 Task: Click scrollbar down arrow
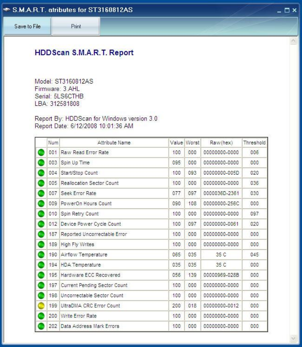pos(293,338)
